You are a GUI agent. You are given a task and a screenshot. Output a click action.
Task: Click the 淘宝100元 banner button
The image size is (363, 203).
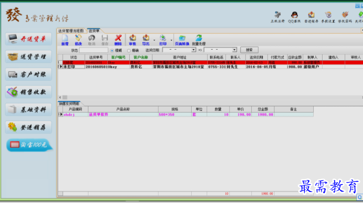tap(29, 145)
